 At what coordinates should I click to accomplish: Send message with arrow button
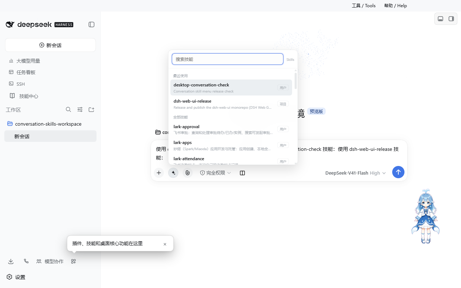coord(398,172)
